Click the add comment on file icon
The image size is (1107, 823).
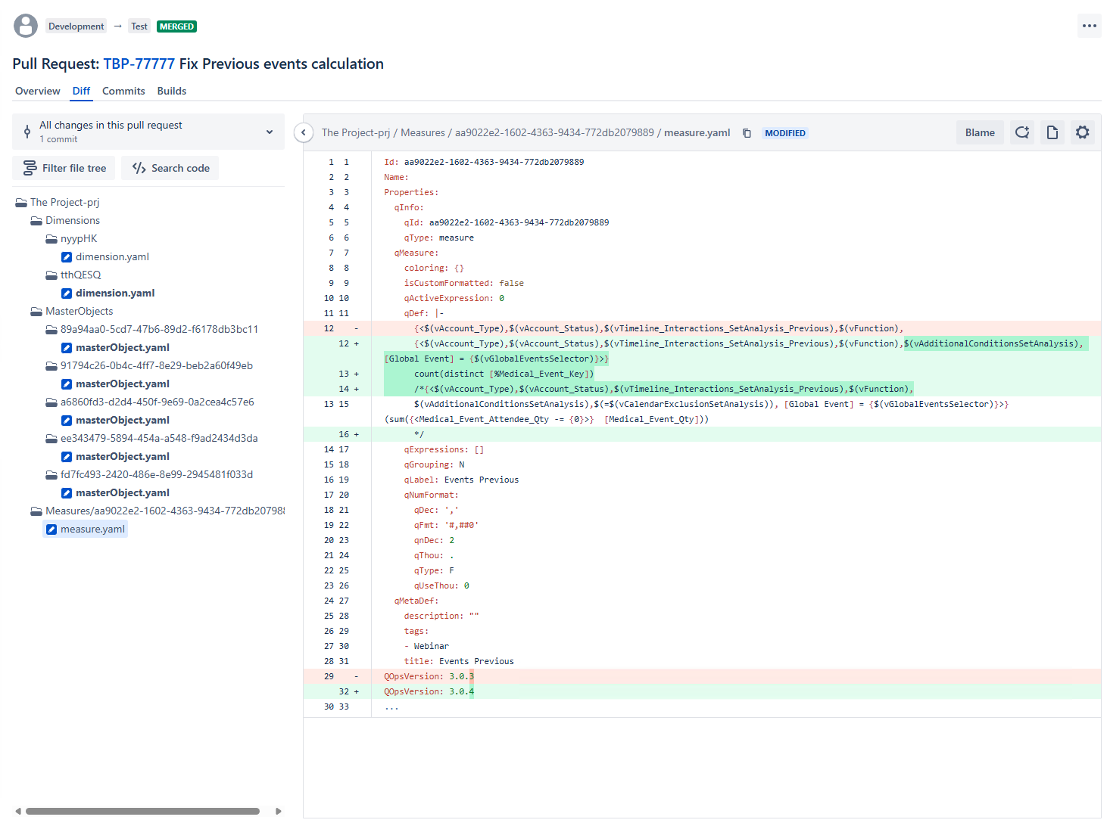point(1022,132)
